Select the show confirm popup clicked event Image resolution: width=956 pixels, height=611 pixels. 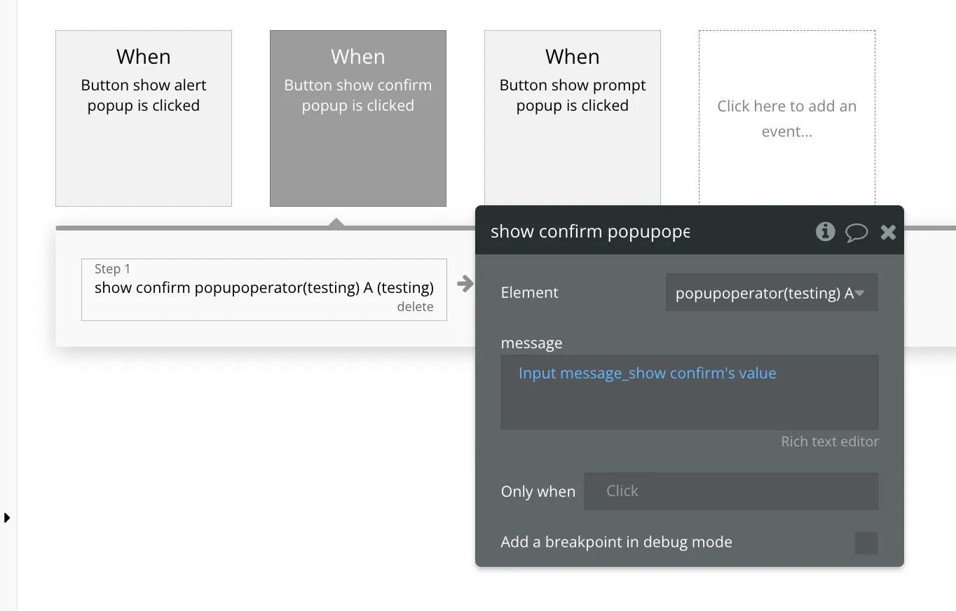[357, 118]
